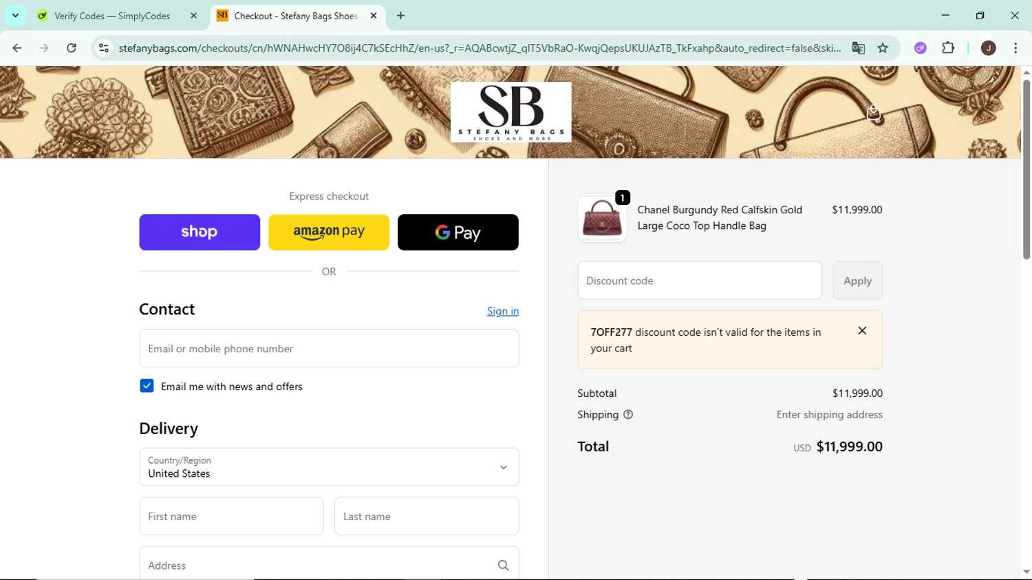Screen dimensions: 1032x580
Task: Open the purple extension icon in toolbar
Action: 921,48
